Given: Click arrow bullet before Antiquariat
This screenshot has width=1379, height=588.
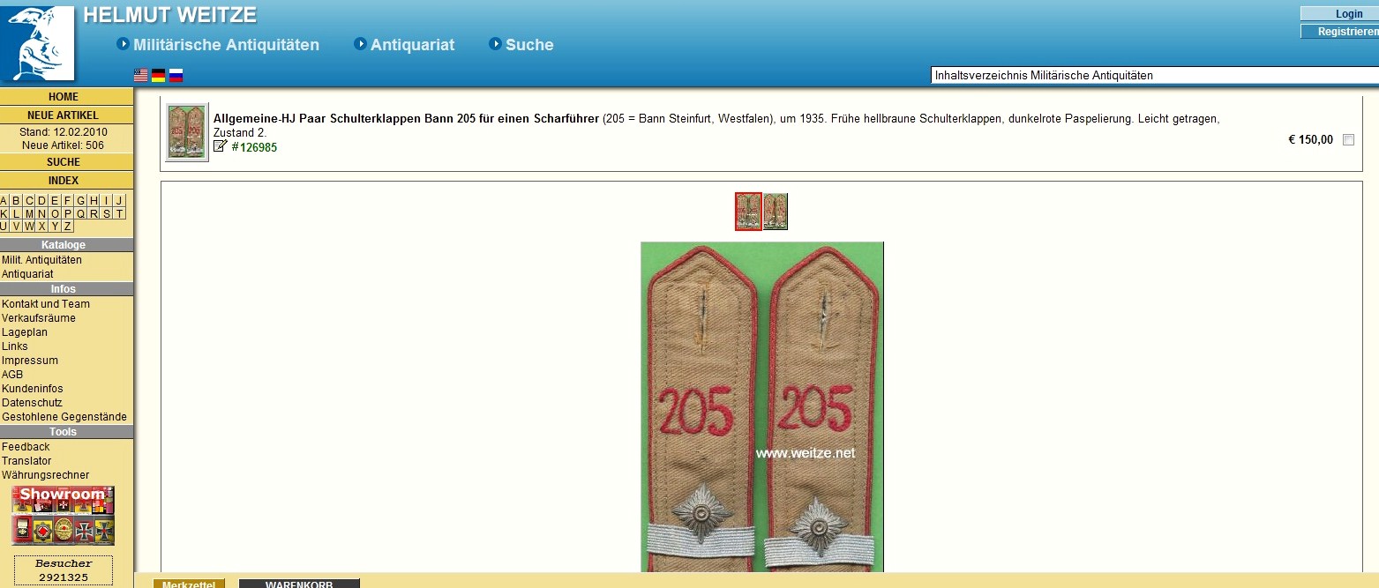Looking at the screenshot, I should (x=360, y=44).
